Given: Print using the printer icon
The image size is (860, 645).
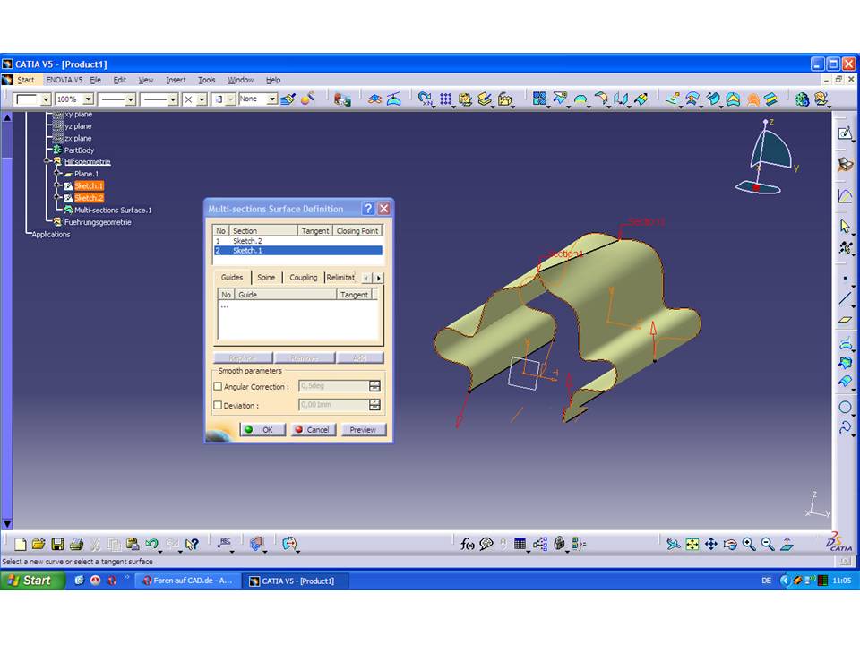Looking at the screenshot, I should pos(76,544).
